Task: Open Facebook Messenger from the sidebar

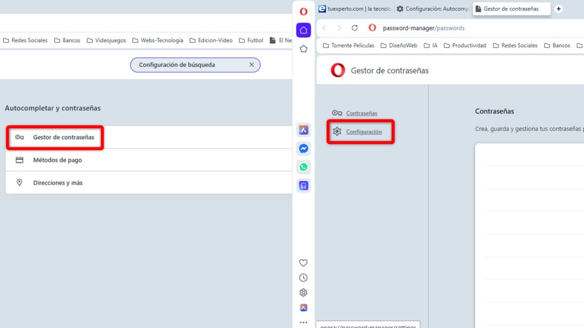Action: click(304, 149)
